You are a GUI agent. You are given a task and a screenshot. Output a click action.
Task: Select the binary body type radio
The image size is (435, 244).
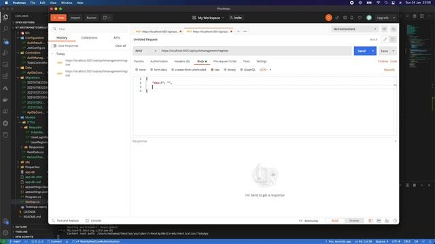coord(225,70)
